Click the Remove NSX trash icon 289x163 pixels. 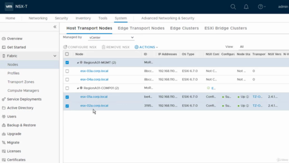(x=103, y=47)
